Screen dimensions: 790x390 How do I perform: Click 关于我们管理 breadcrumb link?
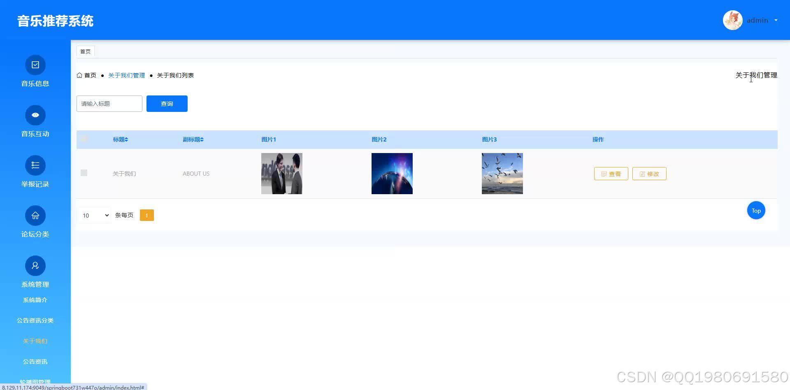click(127, 75)
